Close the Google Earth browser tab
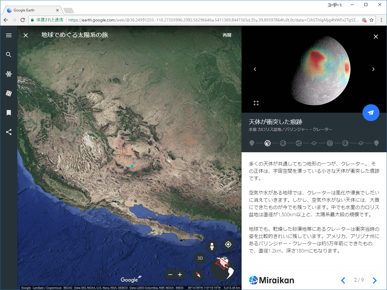Image resolution: width=387 pixels, height=290 pixels. pyautogui.click(x=57, y=10)
